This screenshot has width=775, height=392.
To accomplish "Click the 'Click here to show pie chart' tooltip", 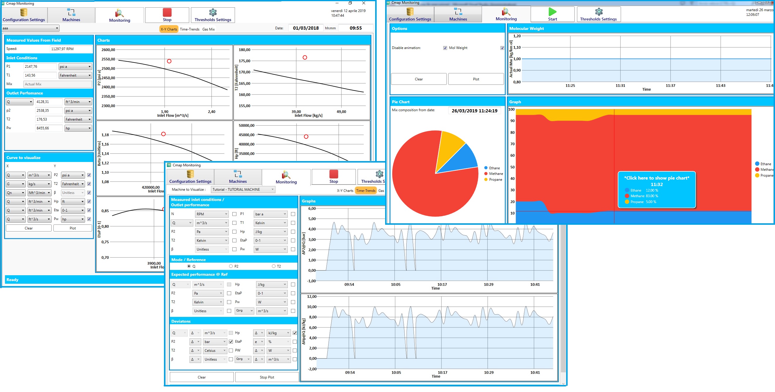I will click(656, 190).
